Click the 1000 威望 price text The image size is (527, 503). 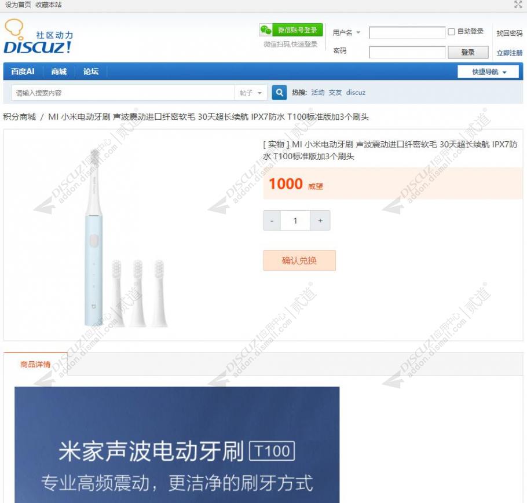pos(296,184)
